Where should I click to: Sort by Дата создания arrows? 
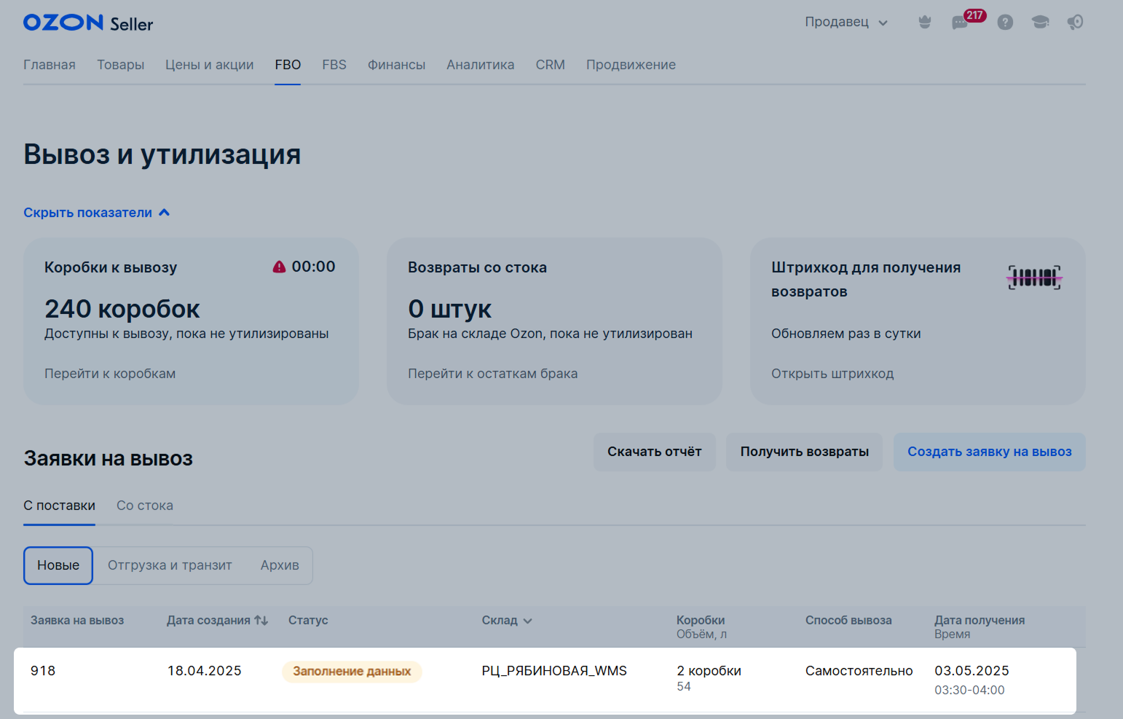pos(261,621)
